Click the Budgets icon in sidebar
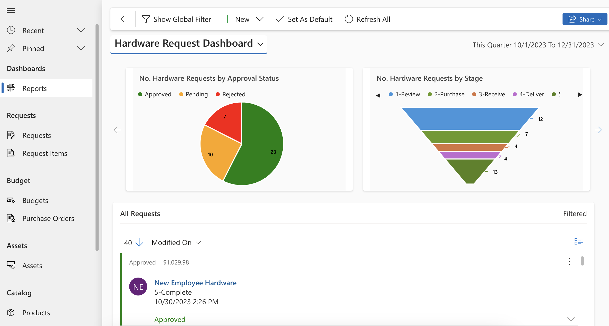609x326 pixels. coord(11,200)
